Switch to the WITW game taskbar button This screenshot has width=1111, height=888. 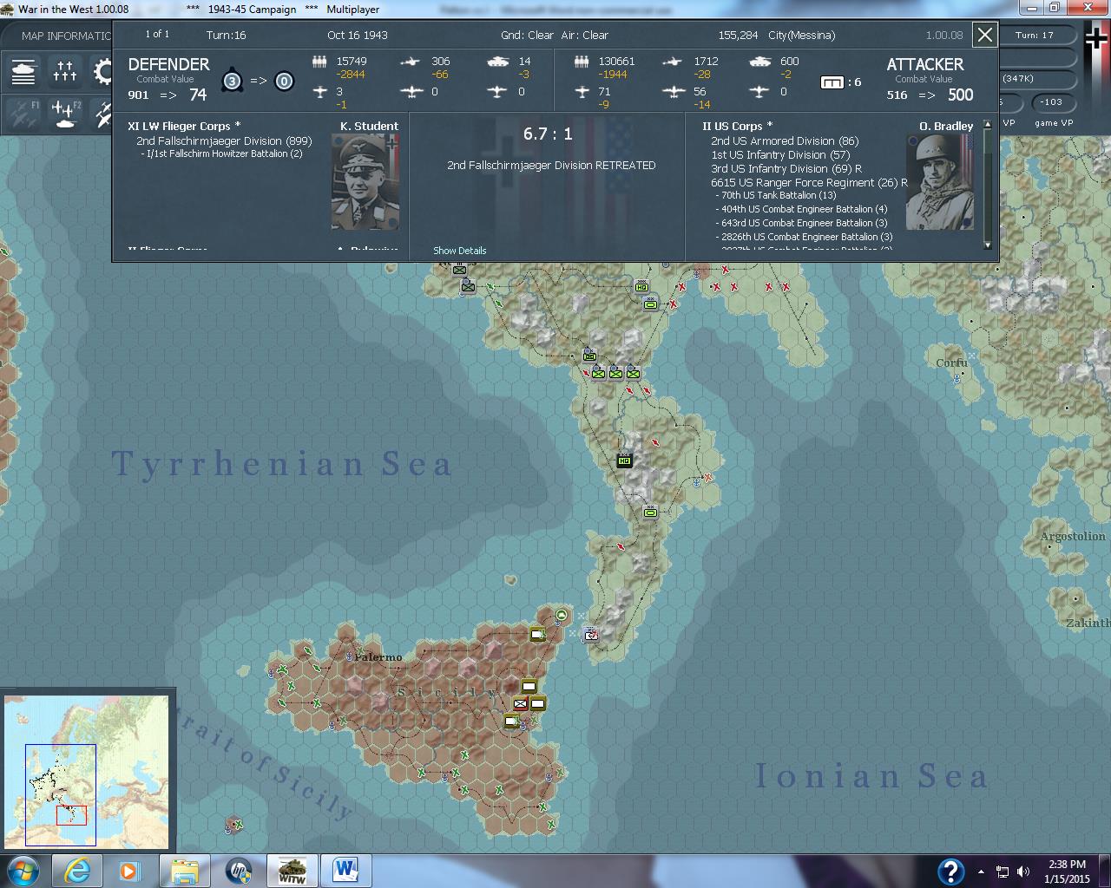[x=293, y=871]
